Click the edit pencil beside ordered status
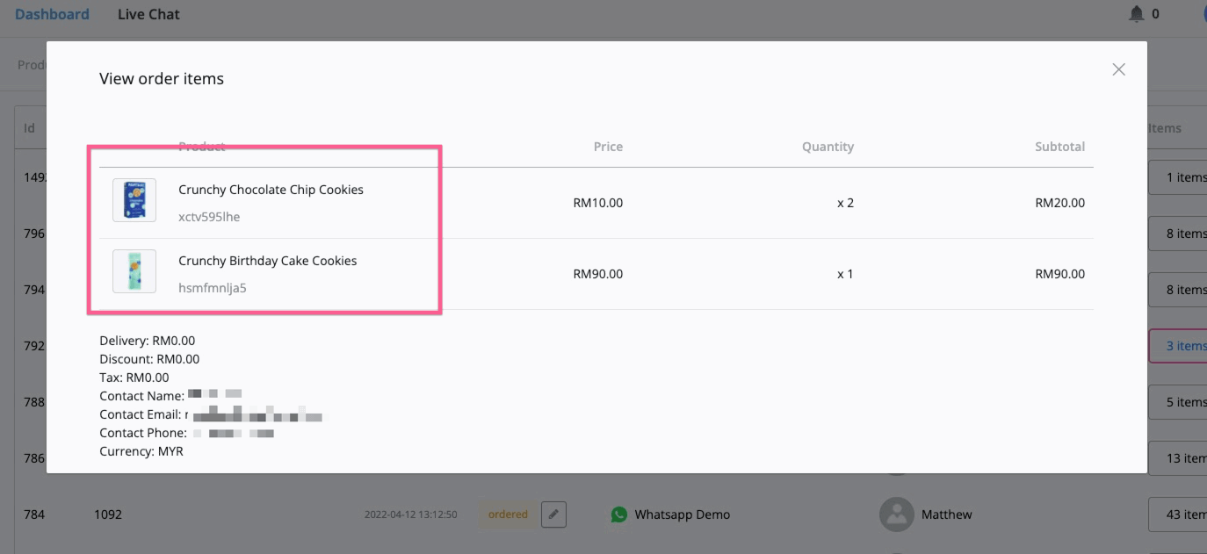This screenshot has width=1207, height=554. pyautogui.click(x=553, y=514)
